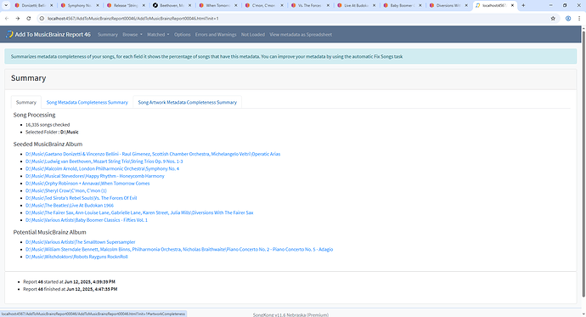Click the browser address bar URL

(133, 19)
